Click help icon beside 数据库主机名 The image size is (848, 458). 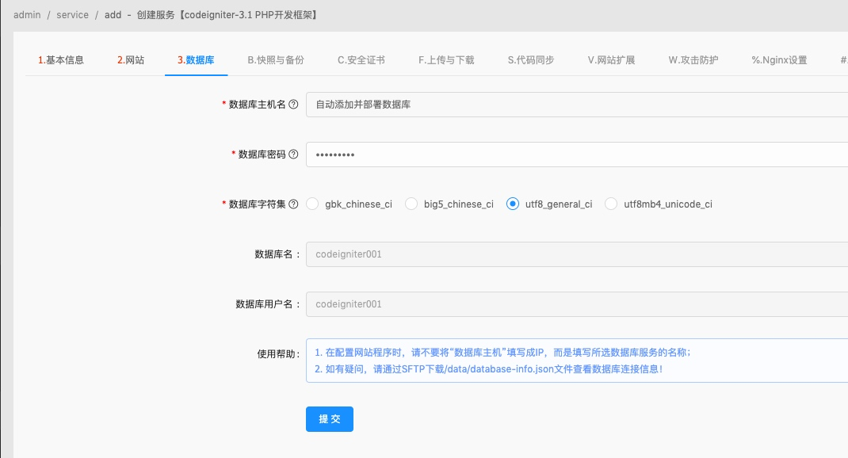(x=293, y=105)
